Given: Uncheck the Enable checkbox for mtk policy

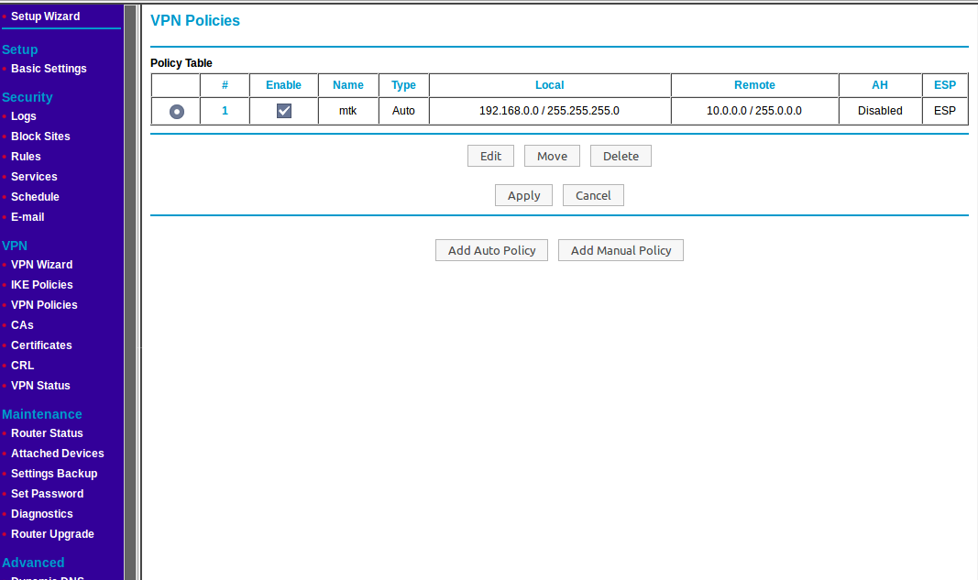Looking at the screenshot, I should 284,111.
